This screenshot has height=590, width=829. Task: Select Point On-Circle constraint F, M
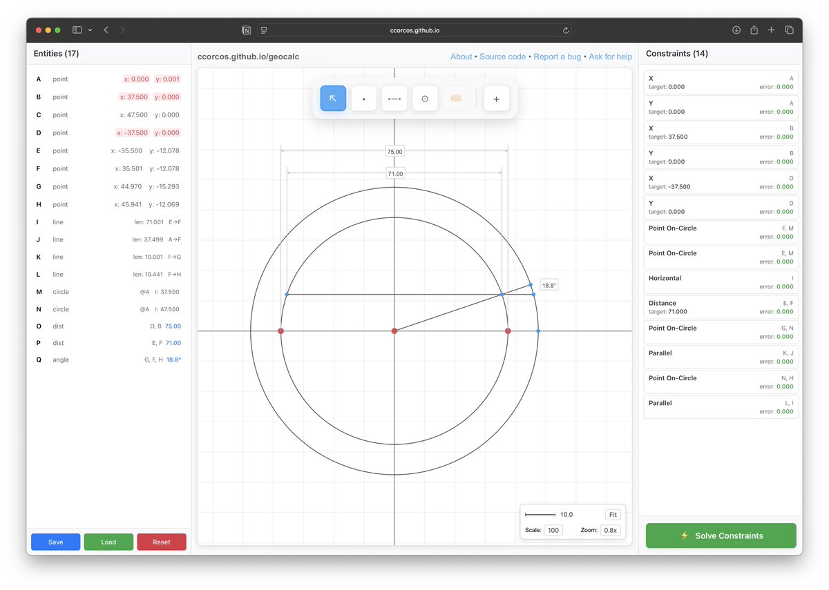click(721, 232)
